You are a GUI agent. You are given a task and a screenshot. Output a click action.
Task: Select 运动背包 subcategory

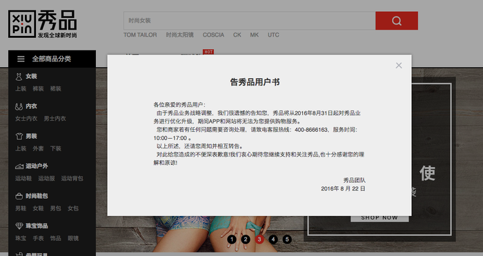[72, 178]
